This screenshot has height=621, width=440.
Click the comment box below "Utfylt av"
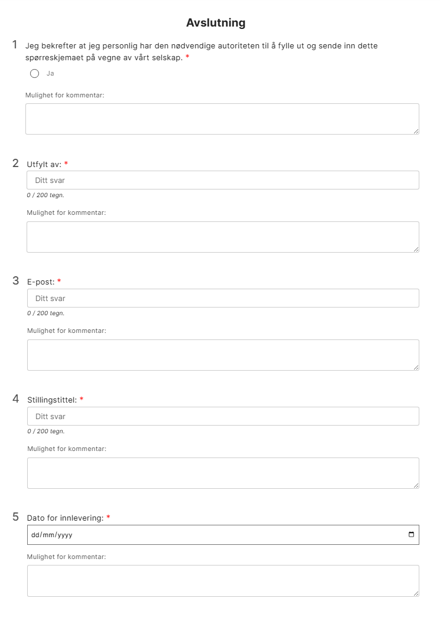tap(223, 237)
